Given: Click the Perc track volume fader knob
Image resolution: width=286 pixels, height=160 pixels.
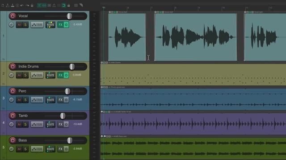Looking at the screenshot, I should click(67, 91).
